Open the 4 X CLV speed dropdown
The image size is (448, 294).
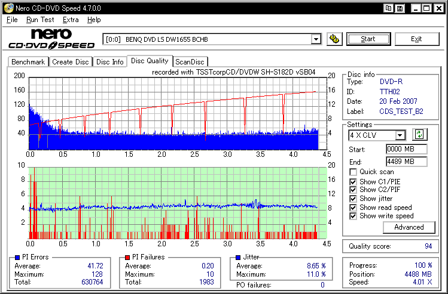401,135
